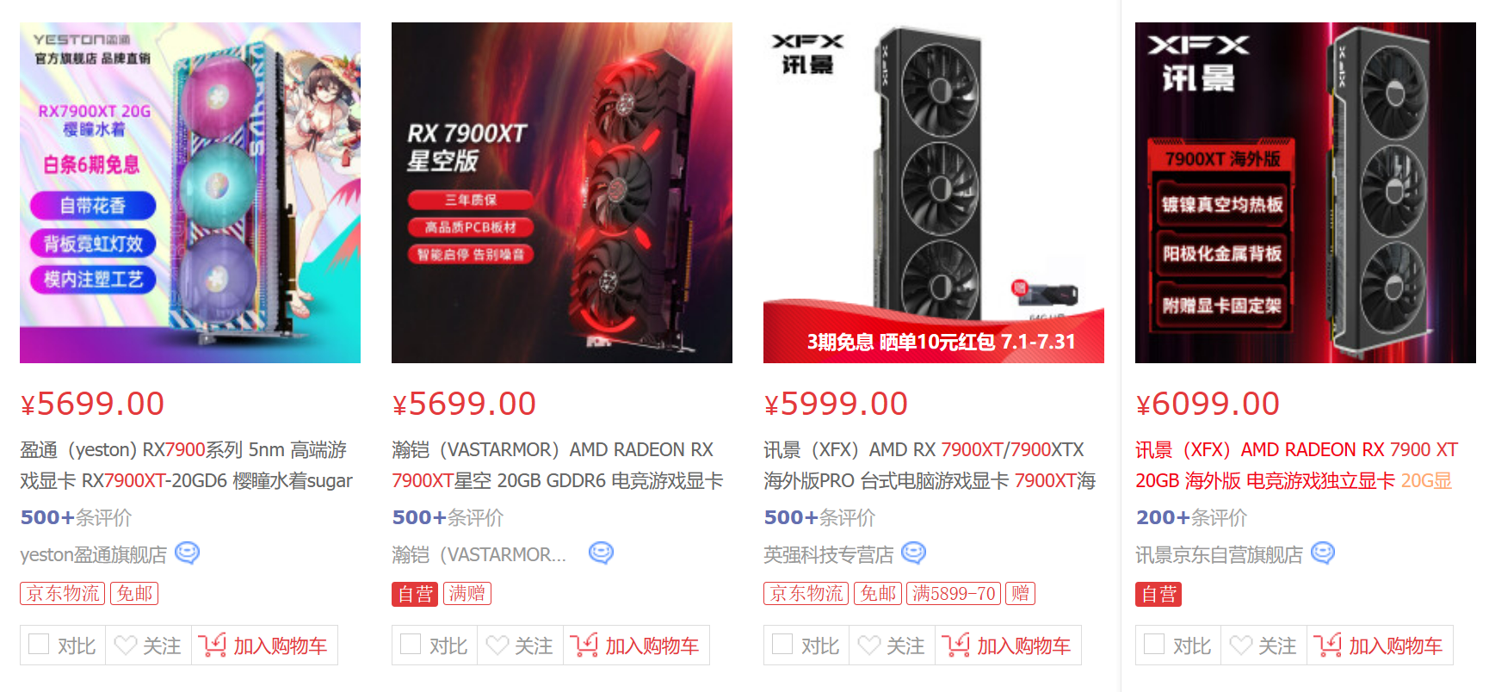
Task: Open 500+条评价 reviews of VASTARMOR card
Action: click(x=448, y=517)
